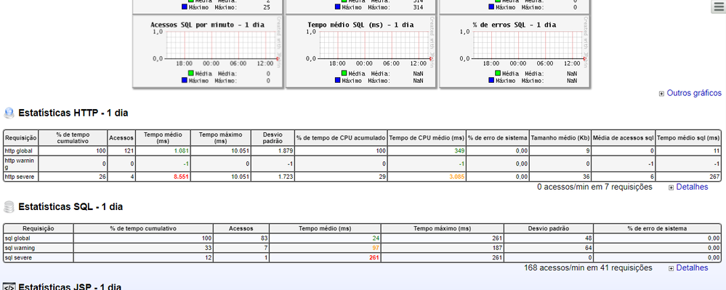This screenshot has width=726, height=290.
Task: Sort HTTP table by Tempo médio (ms)
Action: (x=163, y=138)
